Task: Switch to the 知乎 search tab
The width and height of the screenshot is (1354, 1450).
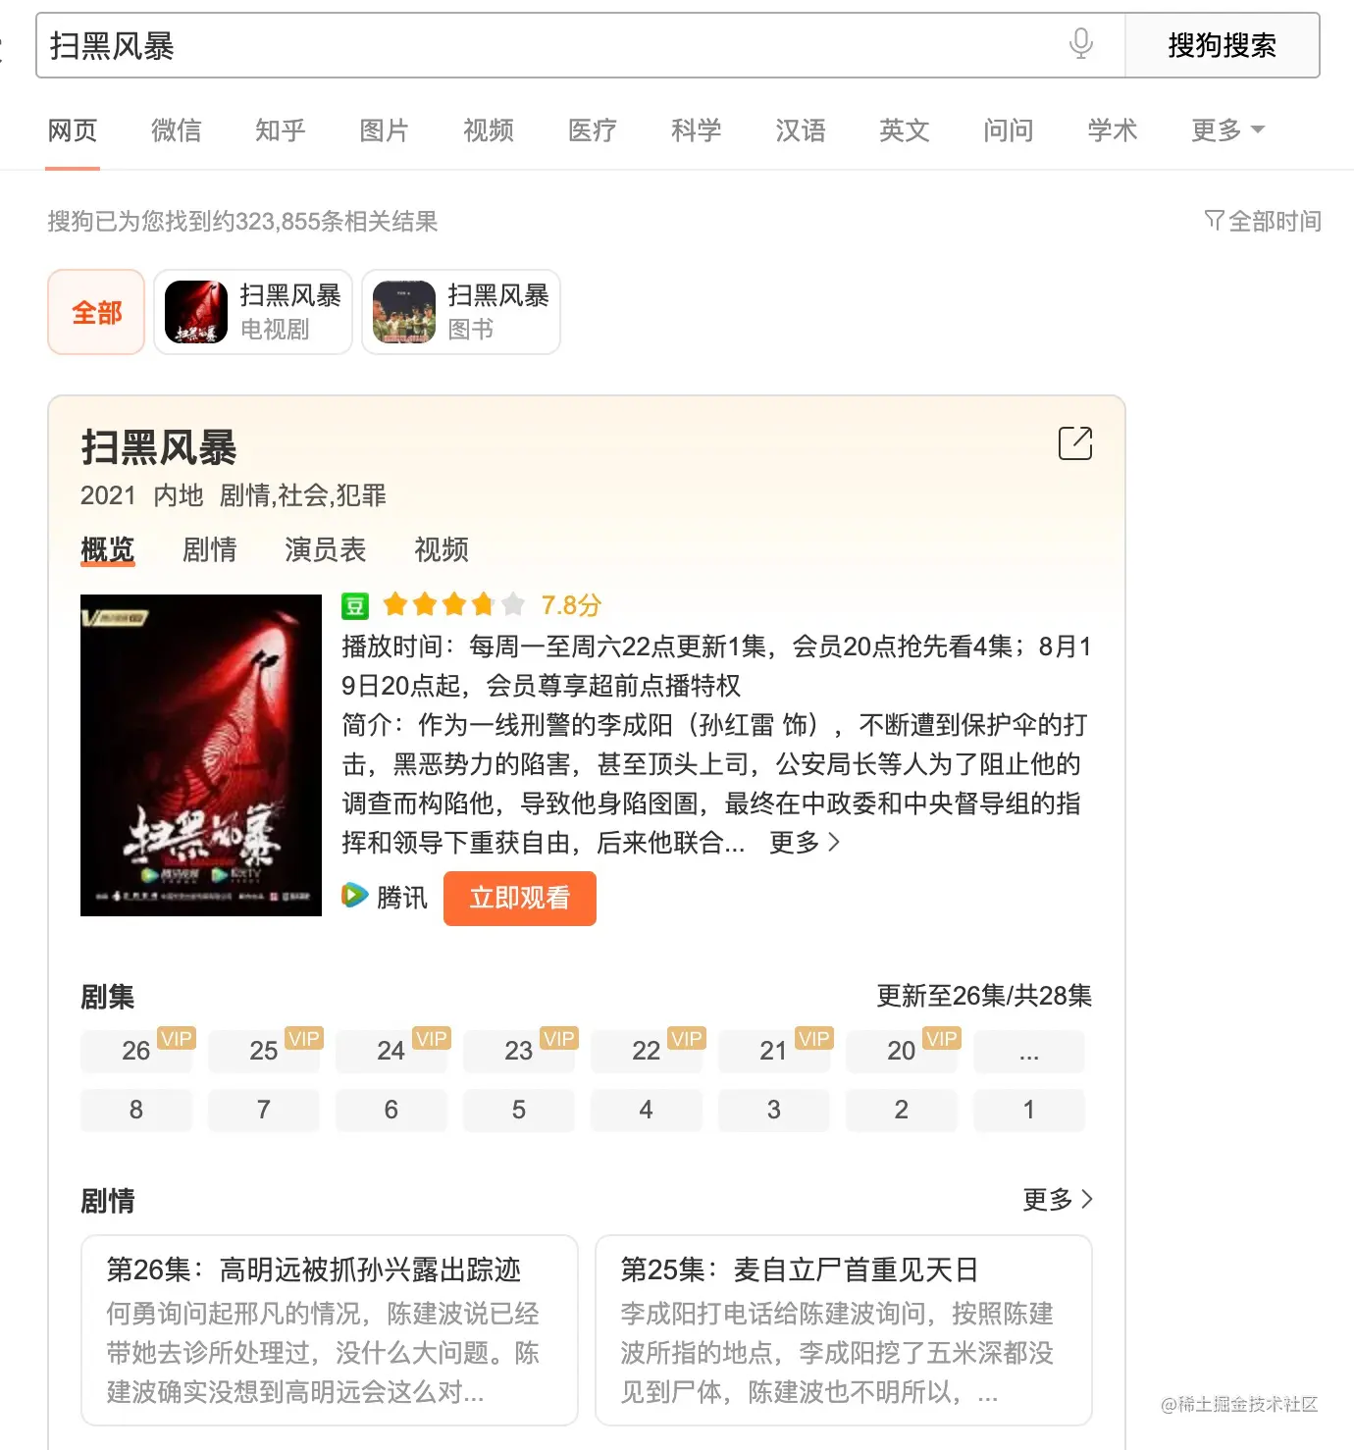Action: coord(281,130)
